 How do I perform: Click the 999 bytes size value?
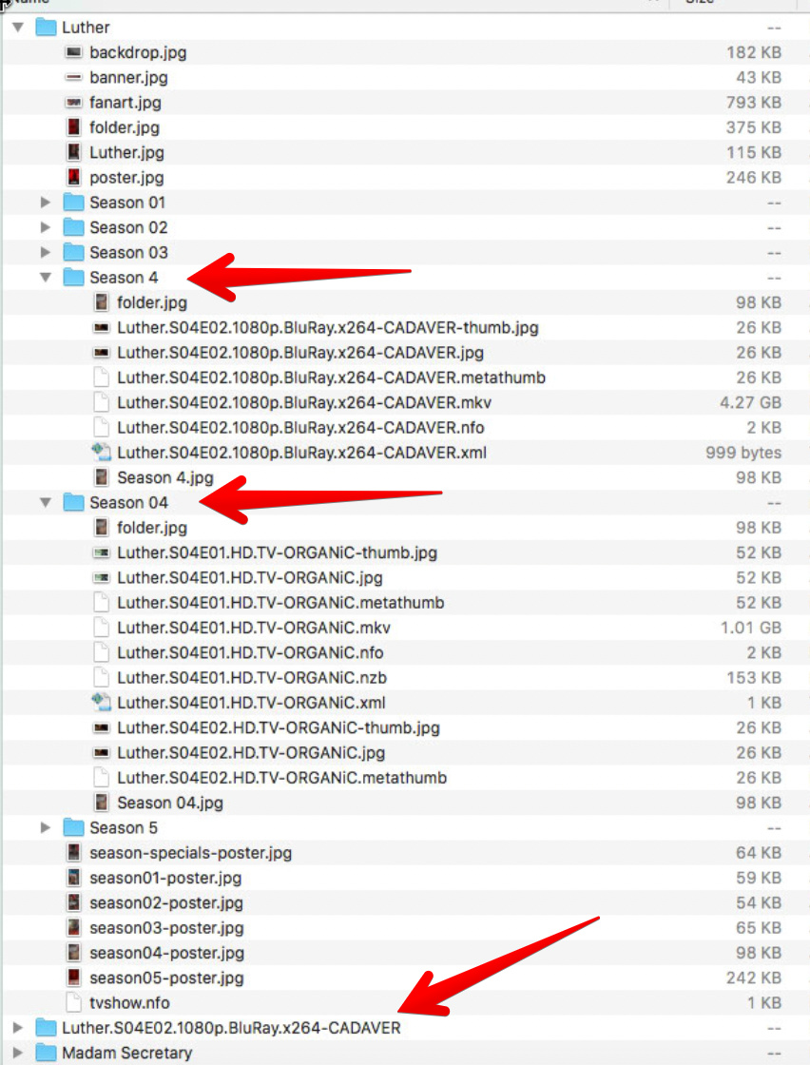pos(743,453)
